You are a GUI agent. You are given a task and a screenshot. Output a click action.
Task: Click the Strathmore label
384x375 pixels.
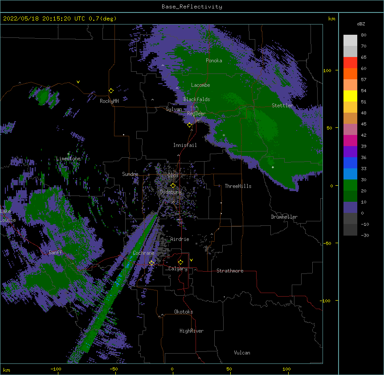point(230,271)
